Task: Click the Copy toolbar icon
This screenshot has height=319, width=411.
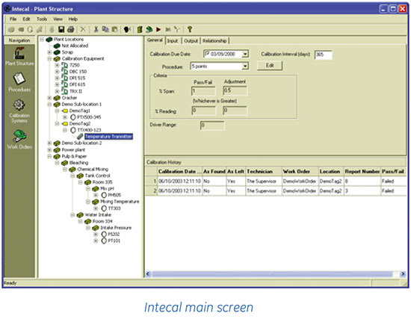Action: point(105,29)
